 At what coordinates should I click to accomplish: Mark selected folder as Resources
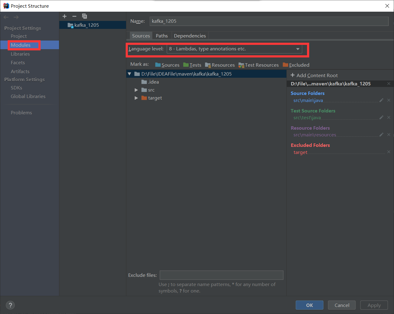click(x=220, y=65)
